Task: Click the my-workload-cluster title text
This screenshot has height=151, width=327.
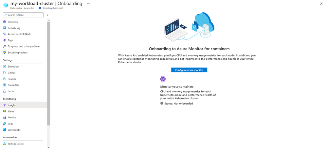Action: tap(32, 4)
